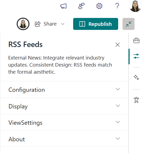This screenshot has height=153, width=143.
Task: Select the properties sliders icon
Action: point(136,56)
